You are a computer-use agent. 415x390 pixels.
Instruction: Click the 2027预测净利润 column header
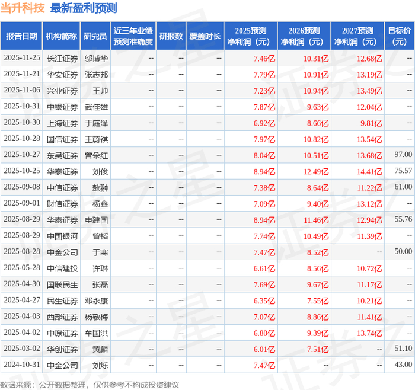click(x=357, y=36)
